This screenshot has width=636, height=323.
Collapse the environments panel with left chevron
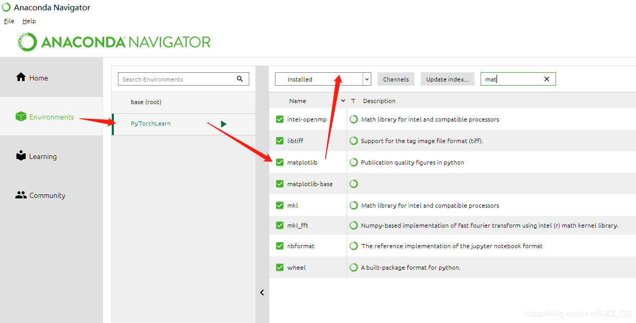coord(262,293)
